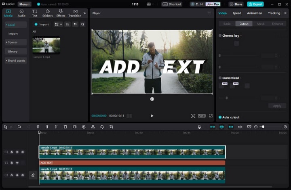
Task: Click the Undo icon
Action: [x=19, y=127]
